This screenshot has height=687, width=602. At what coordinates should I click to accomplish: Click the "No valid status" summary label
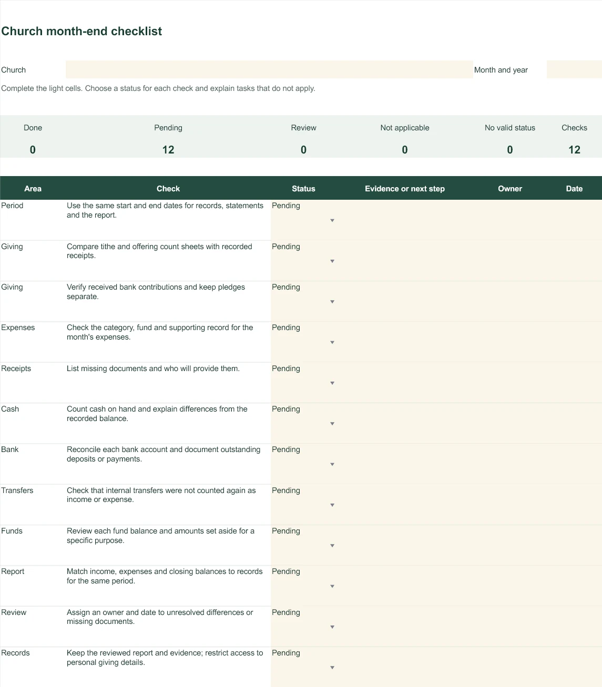(510, 128)
